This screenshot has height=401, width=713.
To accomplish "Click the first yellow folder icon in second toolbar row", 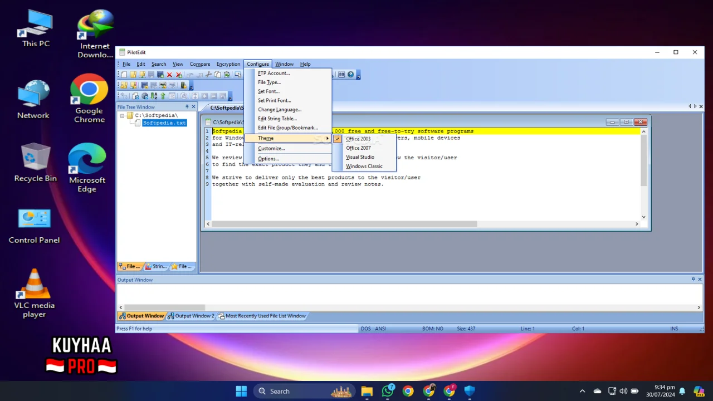I will click(x=124, y=85).
